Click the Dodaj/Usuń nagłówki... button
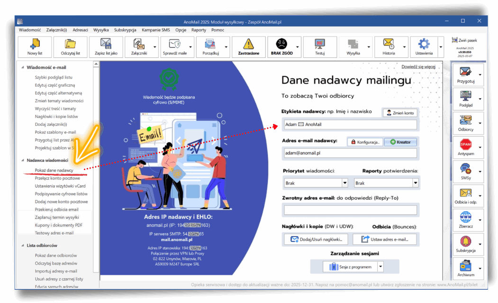This screenshot has width=498, height=303. 317,239
